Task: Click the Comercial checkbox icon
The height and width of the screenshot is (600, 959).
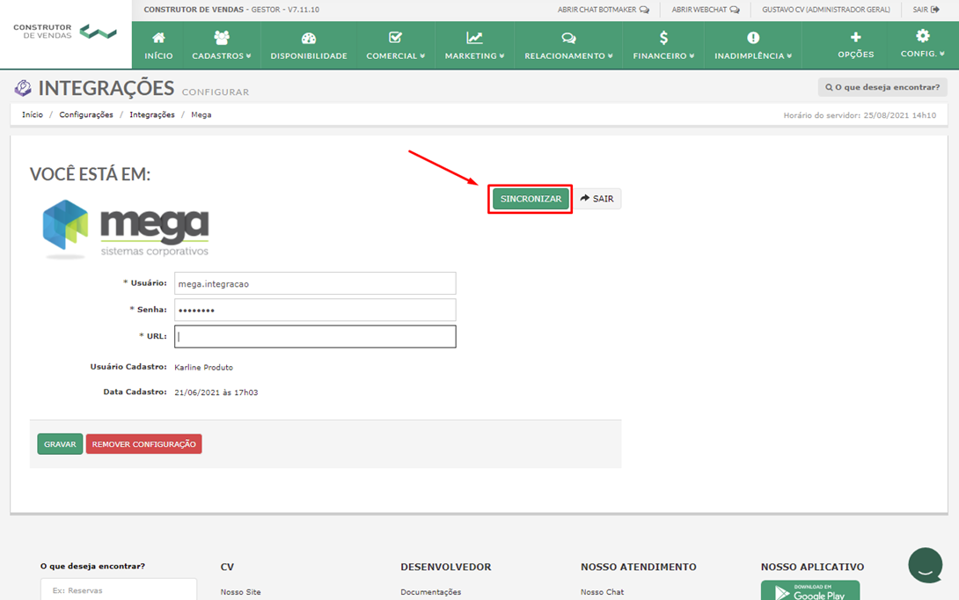Action: (395, 38)
